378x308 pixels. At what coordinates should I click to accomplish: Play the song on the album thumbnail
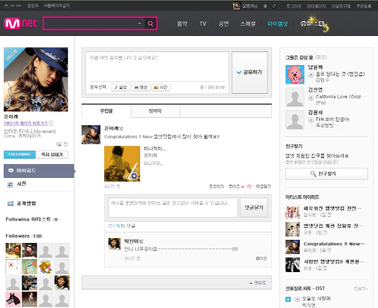pyautogui.click(x=134, y=176)
